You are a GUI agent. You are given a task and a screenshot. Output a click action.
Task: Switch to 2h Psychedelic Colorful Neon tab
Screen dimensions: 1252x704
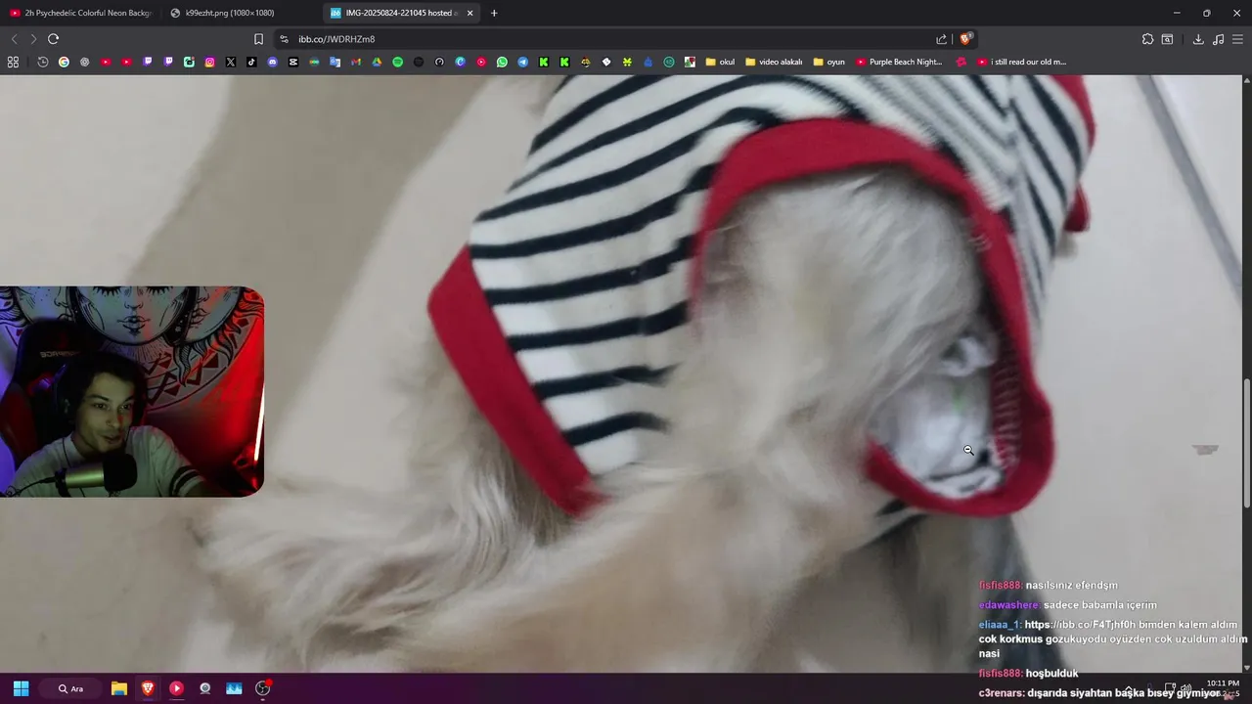[81, 13]
